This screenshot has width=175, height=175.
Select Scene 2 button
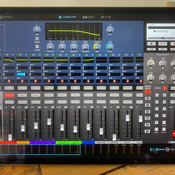click(x=164, y=95)
